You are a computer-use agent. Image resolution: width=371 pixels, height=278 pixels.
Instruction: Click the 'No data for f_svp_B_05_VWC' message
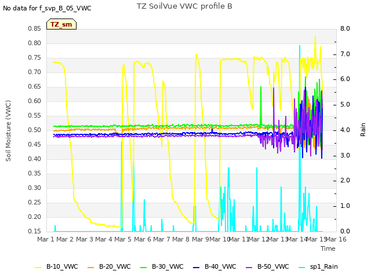pyautogui.click(x=47, y=8)
